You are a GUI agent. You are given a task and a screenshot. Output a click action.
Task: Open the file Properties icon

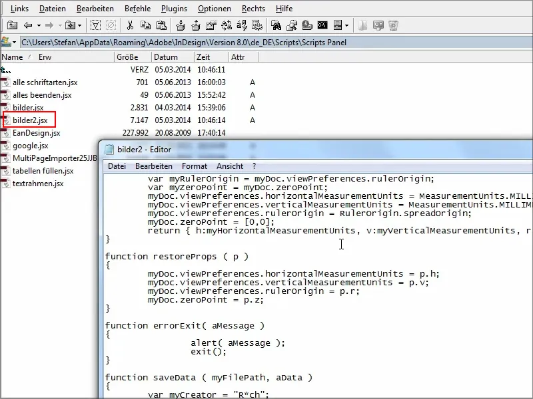211,25
